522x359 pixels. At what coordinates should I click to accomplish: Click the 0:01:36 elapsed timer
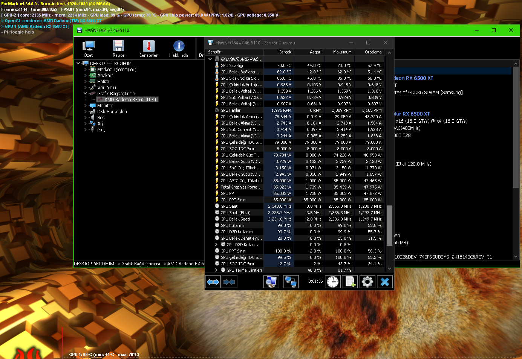point(315,281)
